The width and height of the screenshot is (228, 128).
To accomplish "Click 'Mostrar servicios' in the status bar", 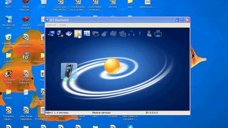I will point(101,113).
